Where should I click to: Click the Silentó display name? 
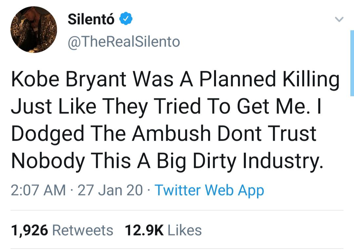click(91, 19)
